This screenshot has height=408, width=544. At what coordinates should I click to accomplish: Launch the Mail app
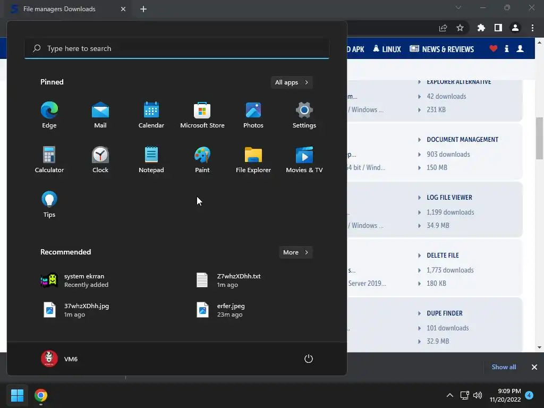click(x=100, y=115)
